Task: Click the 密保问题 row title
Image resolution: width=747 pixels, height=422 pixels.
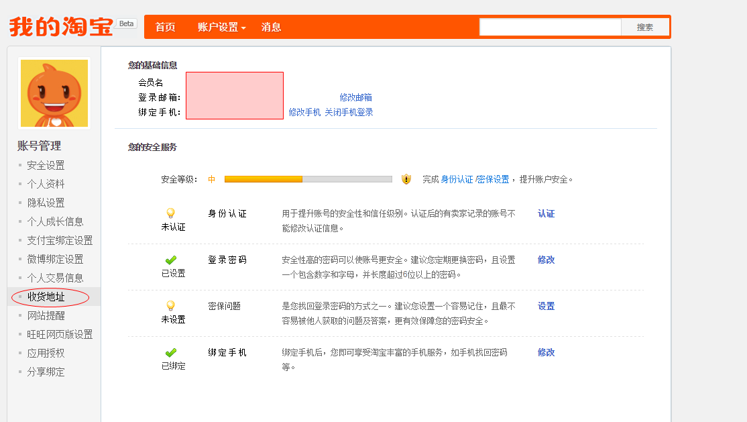Action: (224, 306)
